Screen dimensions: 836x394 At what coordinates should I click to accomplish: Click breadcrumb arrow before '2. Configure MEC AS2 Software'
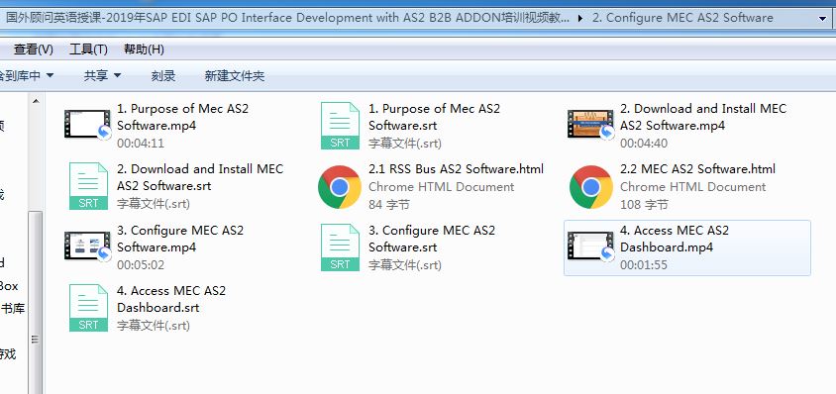tap(580, 18)
